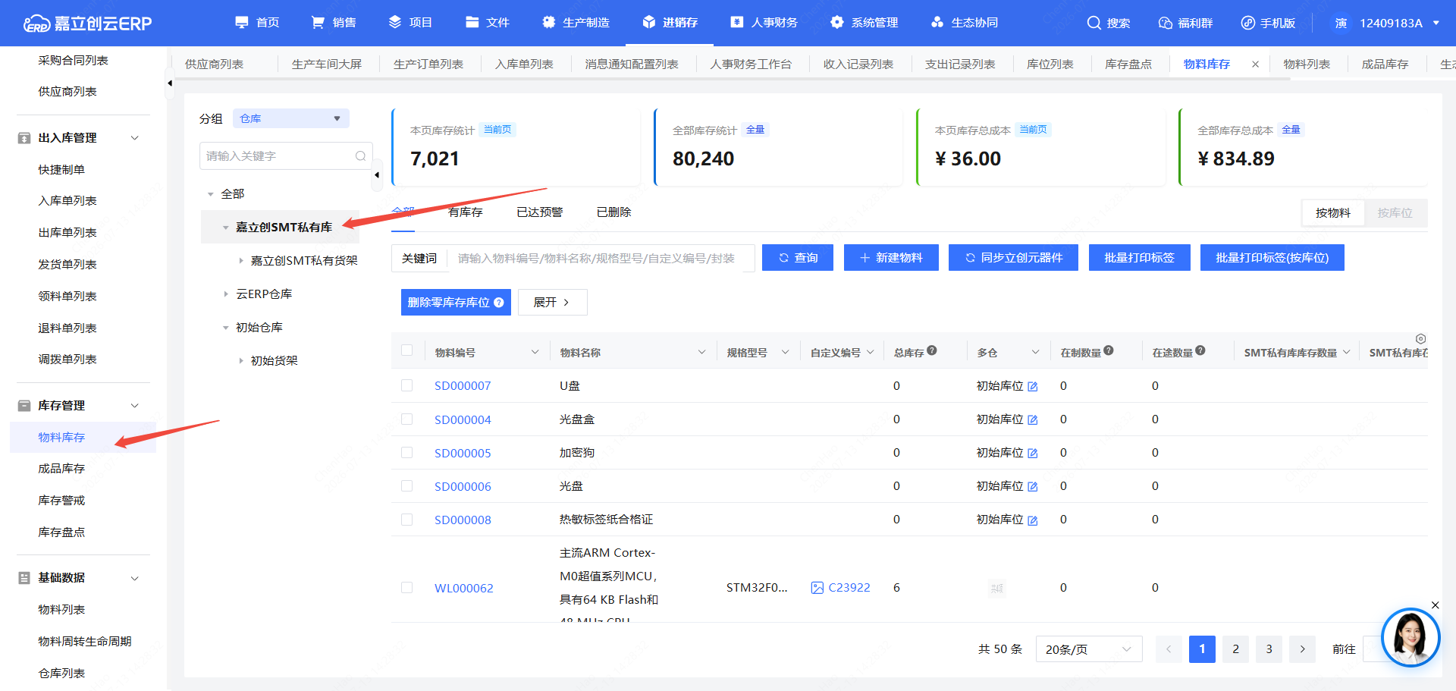1456x691 pixels.
Task: Open the 项目 project menu
Action: (x=410, y=23)
